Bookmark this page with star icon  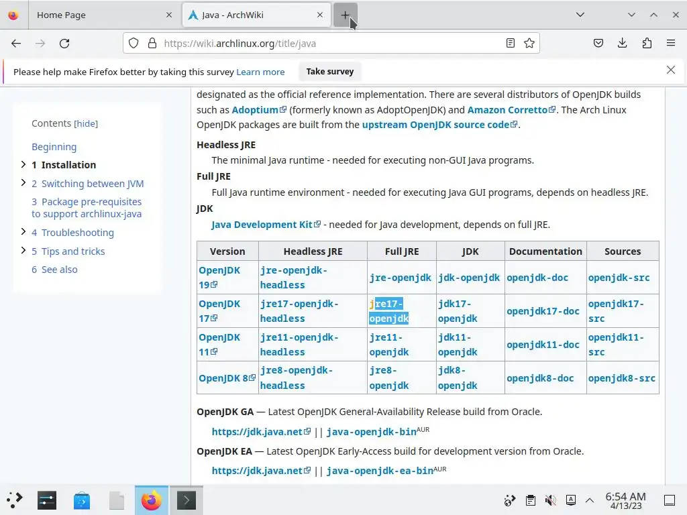pos(529,44)
